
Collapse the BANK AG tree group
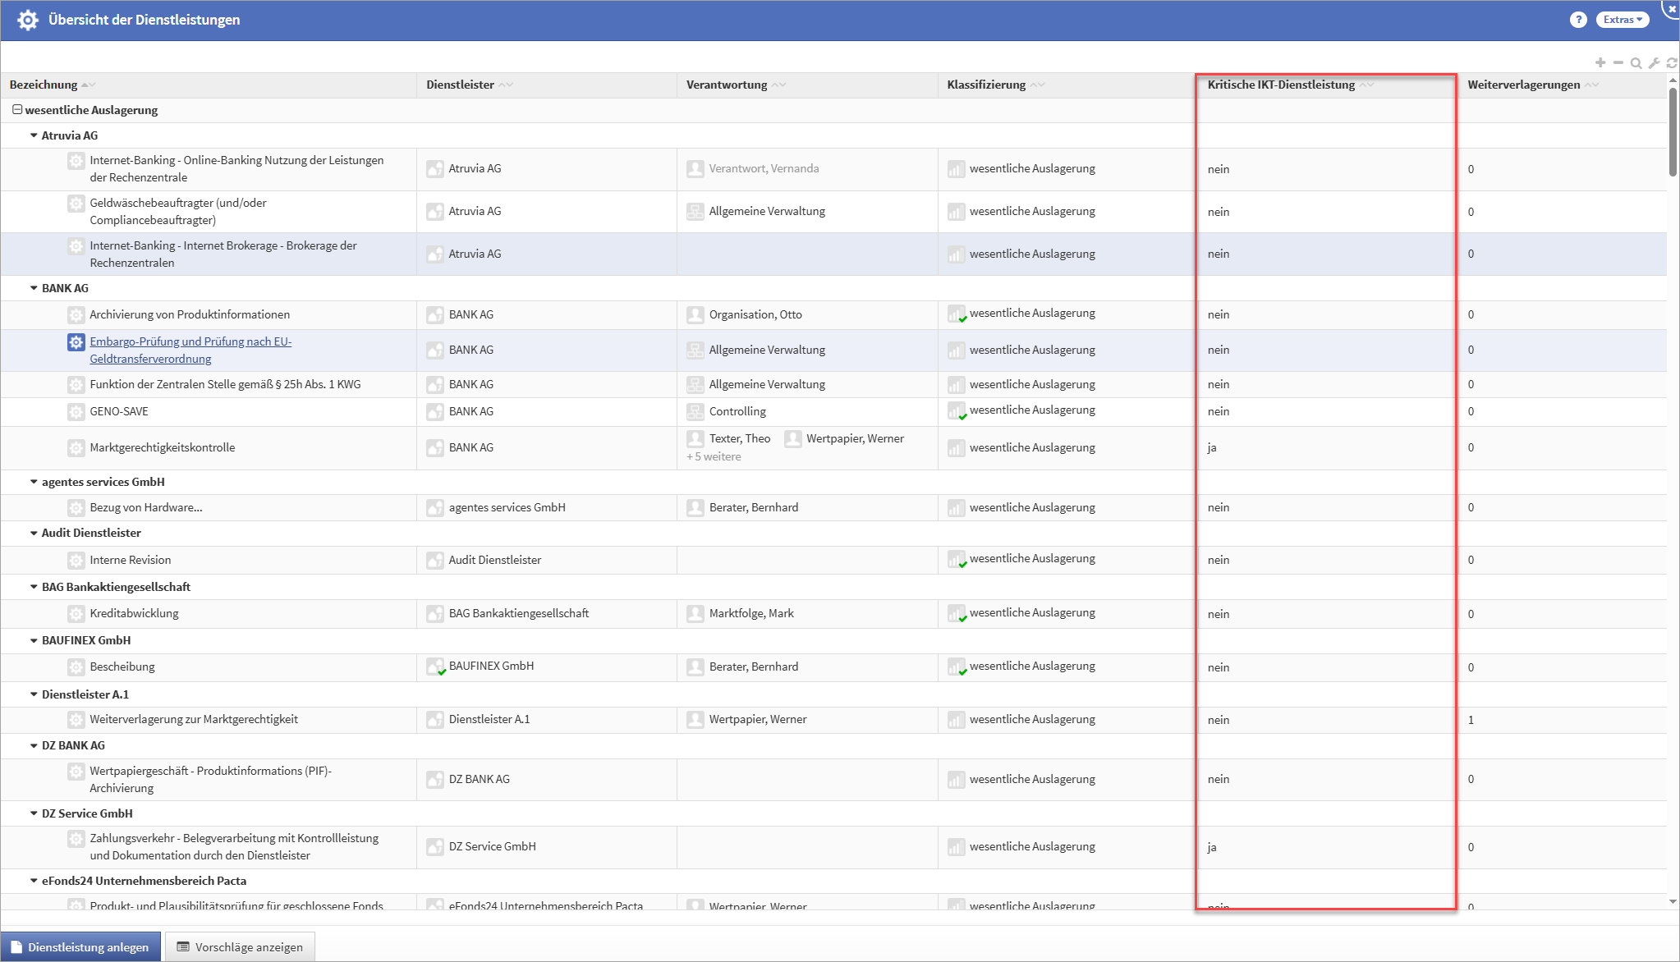click(x=34, y=288)
